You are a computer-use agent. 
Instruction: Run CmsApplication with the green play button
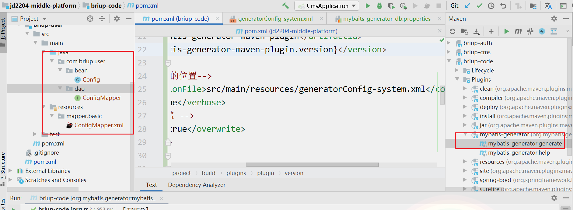tap(368, 6)
